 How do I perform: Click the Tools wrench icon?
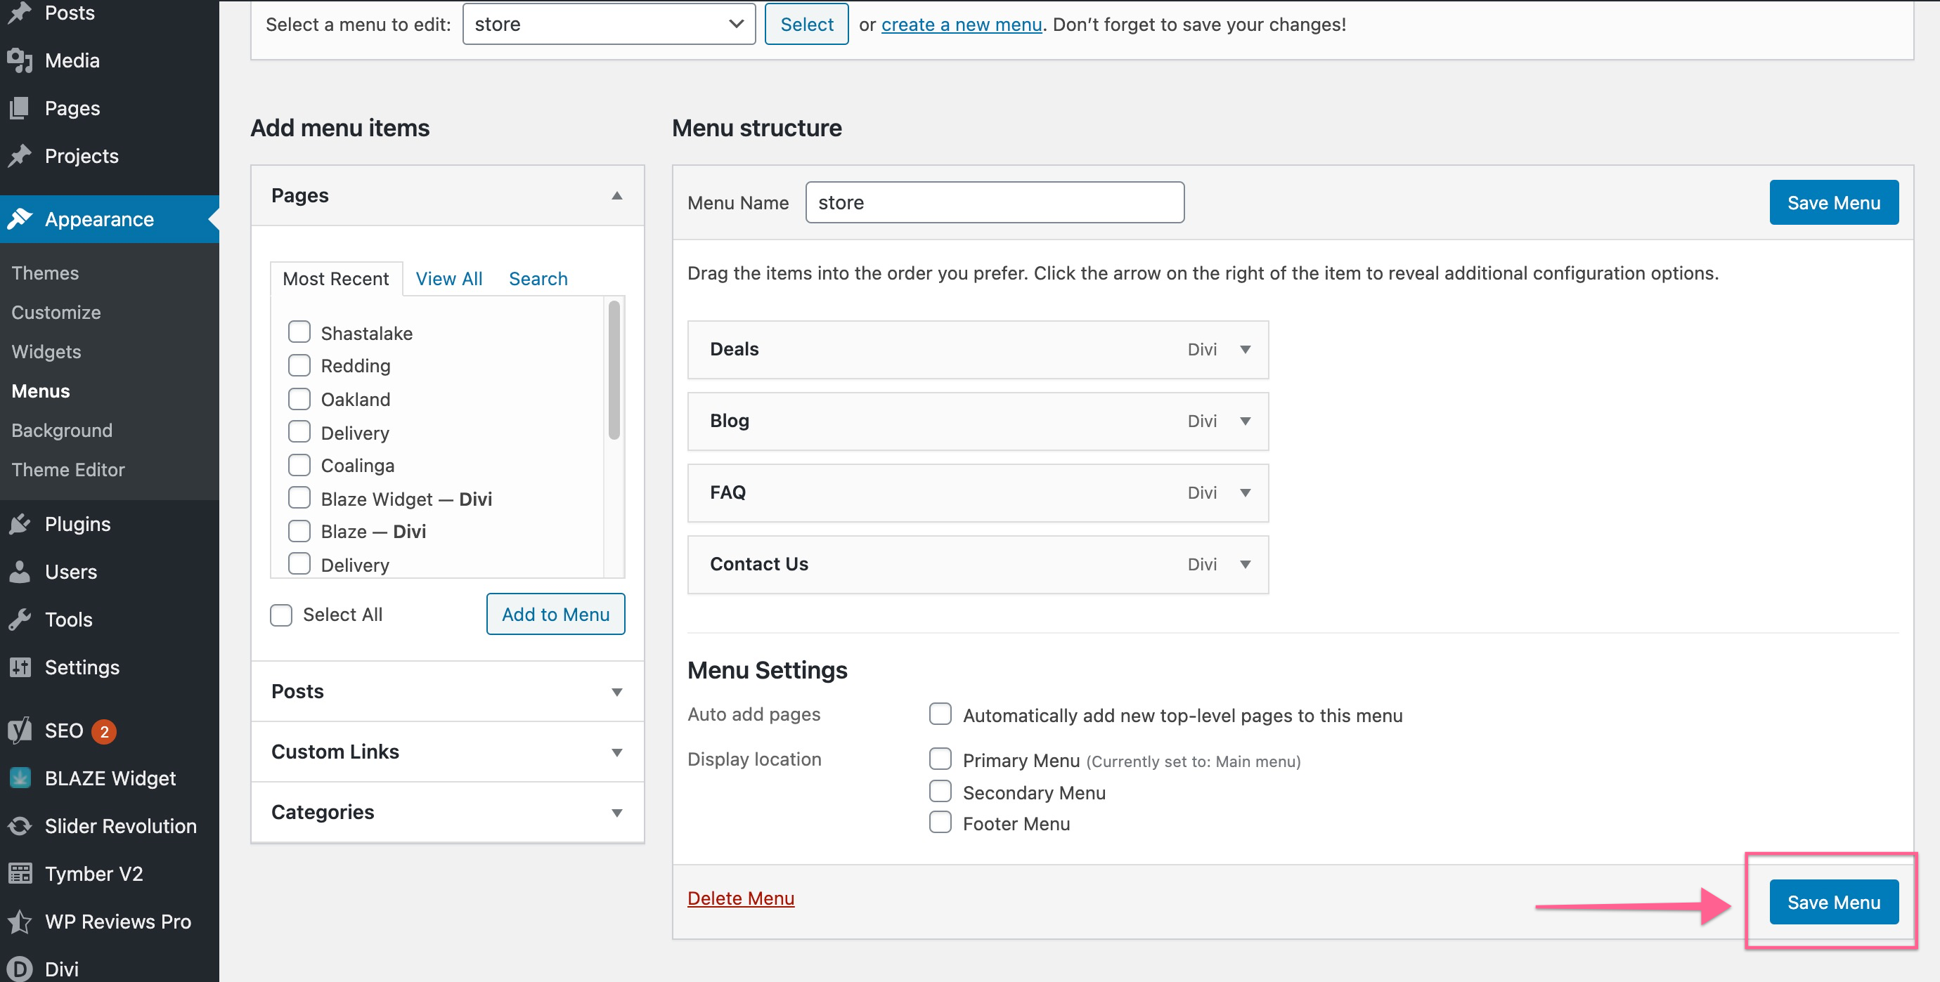point(20,620)
